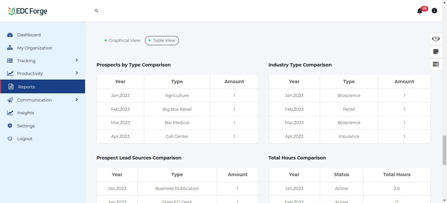Image resolution: width=447 pixels, height=203 pixels.
Task: Open the notifications bell
Action: click(420, 11)
